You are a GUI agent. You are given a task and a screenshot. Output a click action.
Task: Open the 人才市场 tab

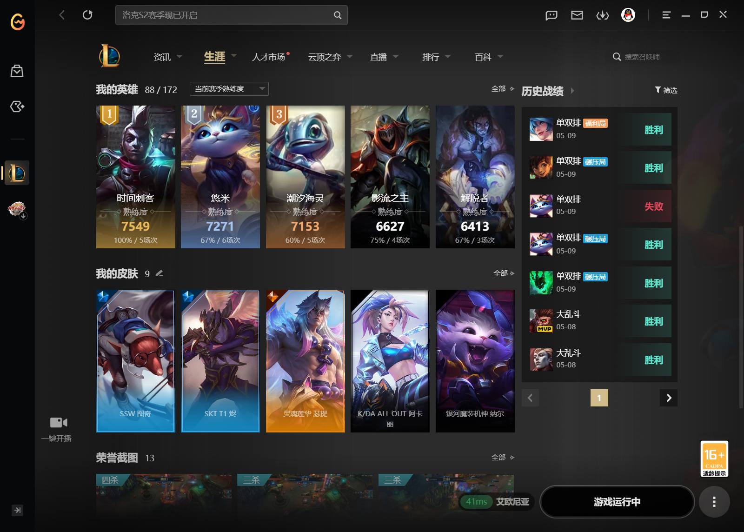[269, 57]
